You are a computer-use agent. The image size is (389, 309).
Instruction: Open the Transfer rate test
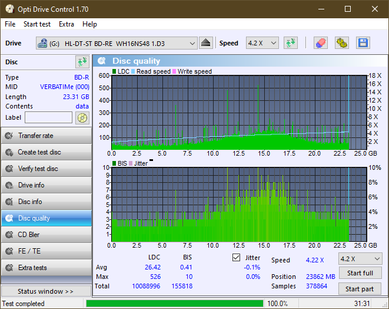click(x=46, y=136)
